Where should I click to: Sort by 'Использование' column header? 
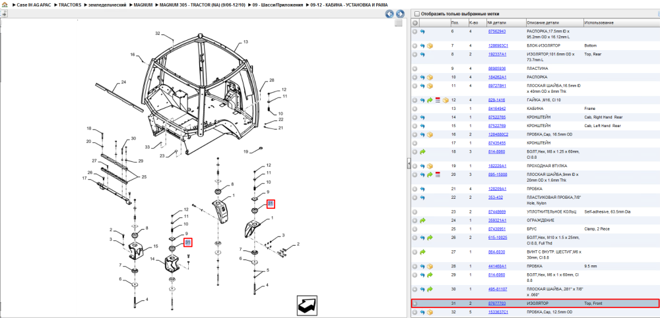621,22
